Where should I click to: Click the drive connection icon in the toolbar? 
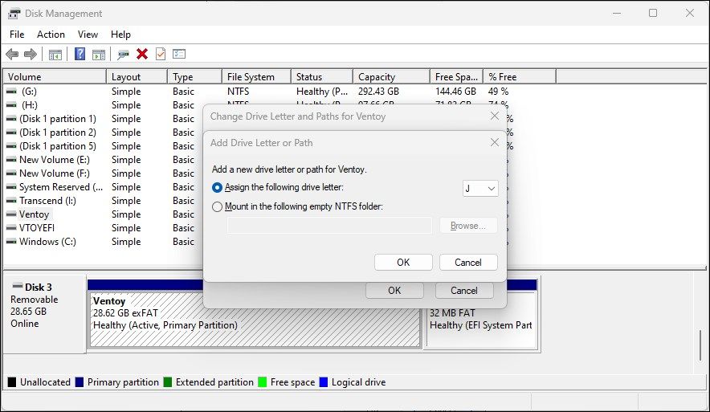123,54
